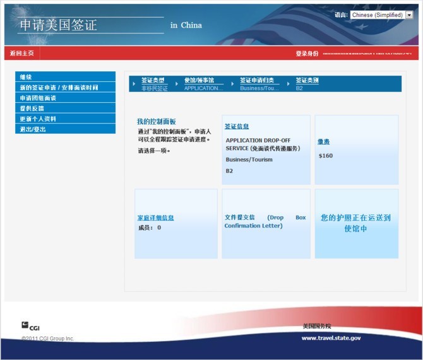Open the 缴费 payment link

pos(323,142)
